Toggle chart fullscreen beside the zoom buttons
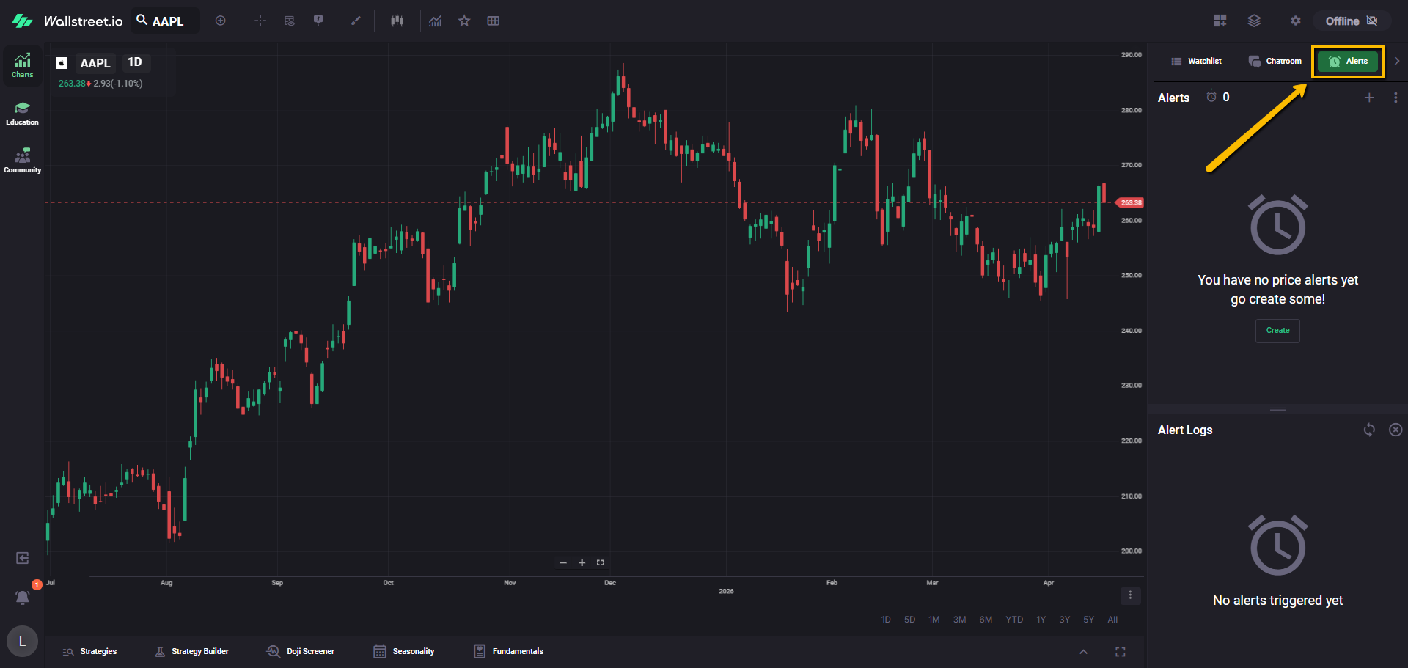Image resolution: width=1408 pixels, height=668 pixels. (601, 563)
